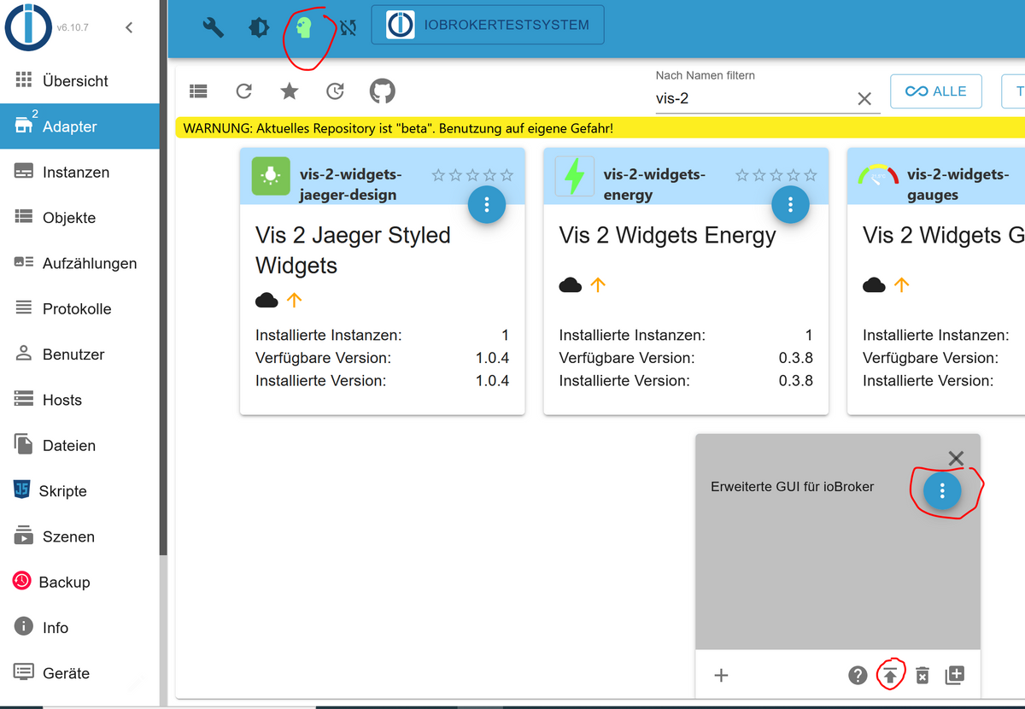The image size is (1025, 709).
Task: Add an instance with plus icon
Action: 722,676
